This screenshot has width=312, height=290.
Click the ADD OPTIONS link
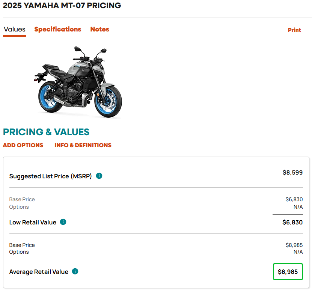pyautogui.click(x=23, y=145)
